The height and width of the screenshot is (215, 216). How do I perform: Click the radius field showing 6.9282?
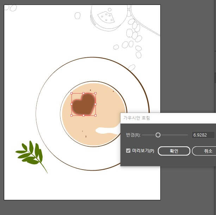[x=203, y=135]
